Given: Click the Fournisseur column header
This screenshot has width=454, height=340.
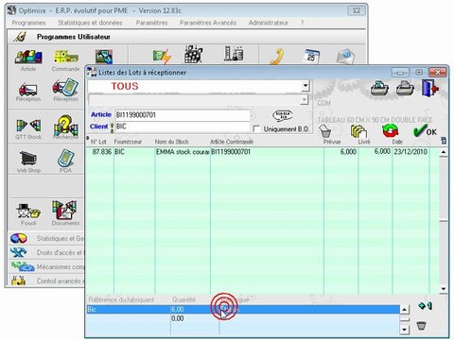Looking at the screenshot, I should [x=128, y=142].
